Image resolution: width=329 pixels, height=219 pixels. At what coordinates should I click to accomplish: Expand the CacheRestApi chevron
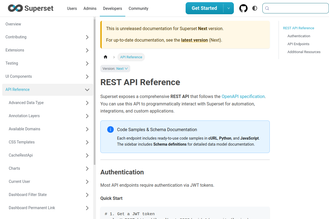pos(87,155)
